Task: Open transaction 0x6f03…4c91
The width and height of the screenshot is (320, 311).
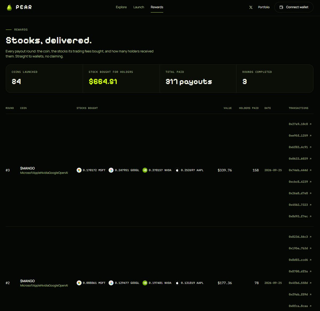Action: 300,147
